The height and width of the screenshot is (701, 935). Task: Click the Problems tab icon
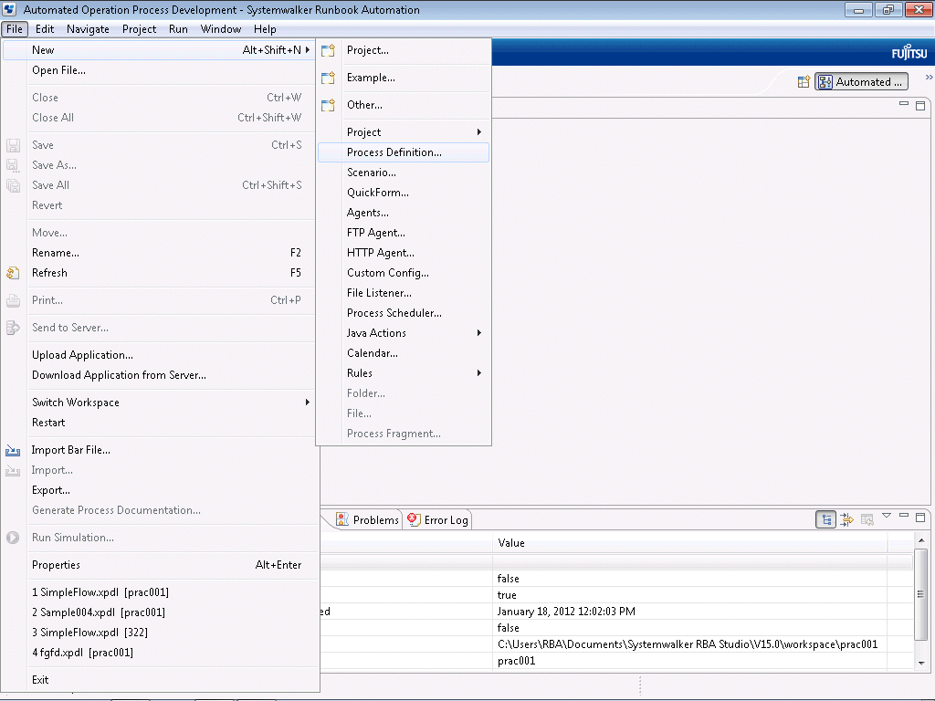(x=342, y=519)
